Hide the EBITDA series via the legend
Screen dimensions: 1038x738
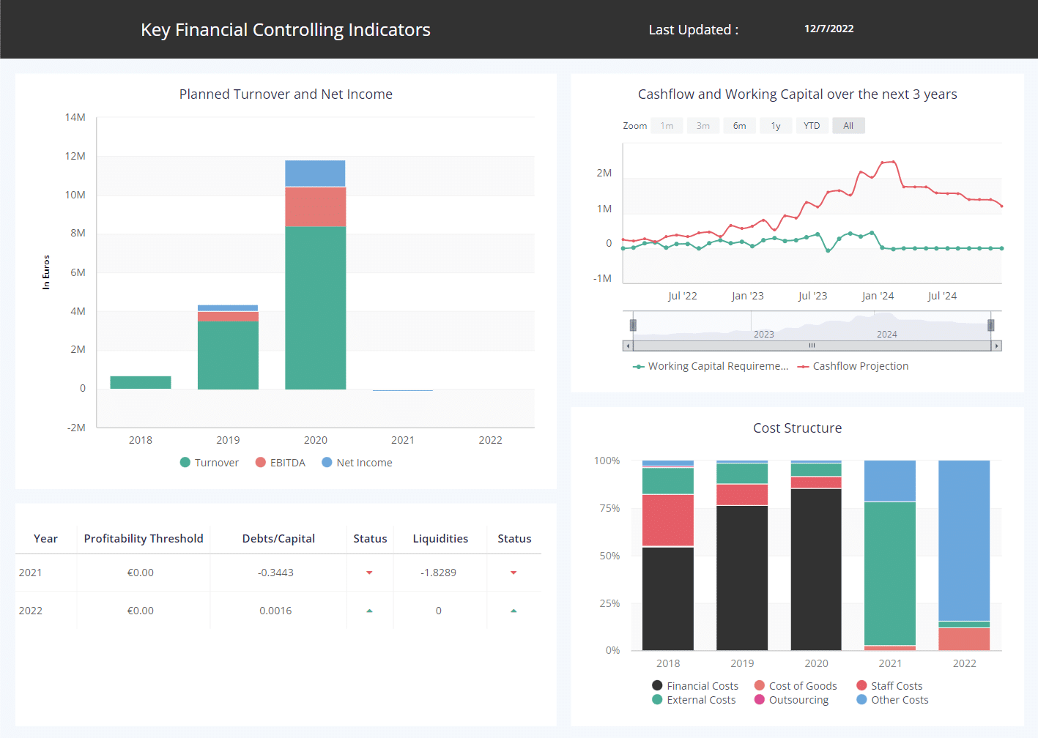tap(281, 463)
